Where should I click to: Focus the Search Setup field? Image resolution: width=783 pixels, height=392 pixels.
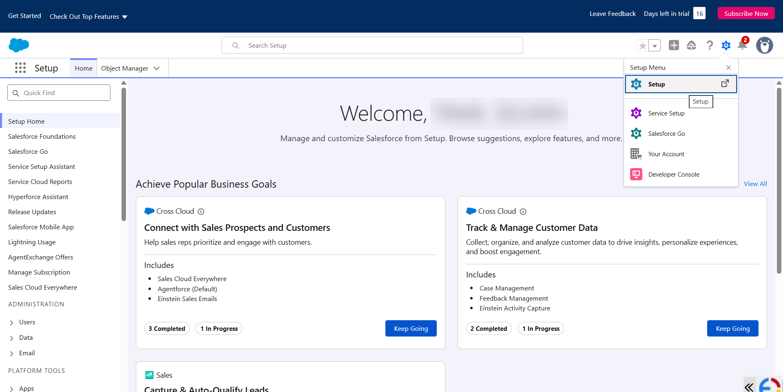click(x=372, y=45)
